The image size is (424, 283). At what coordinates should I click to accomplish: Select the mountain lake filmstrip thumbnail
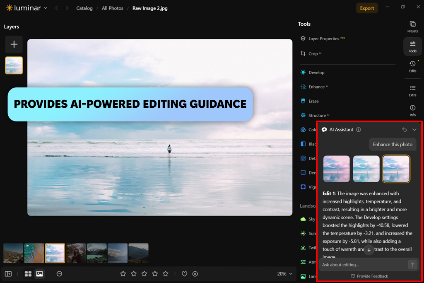(x=97, y=253)
